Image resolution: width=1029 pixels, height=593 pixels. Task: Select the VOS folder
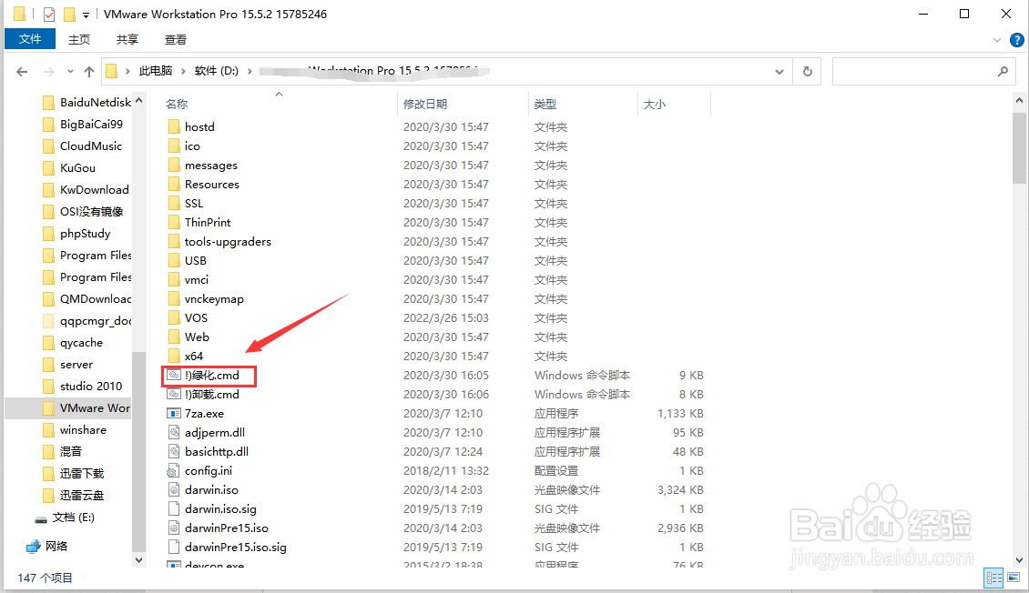[196, 317]
